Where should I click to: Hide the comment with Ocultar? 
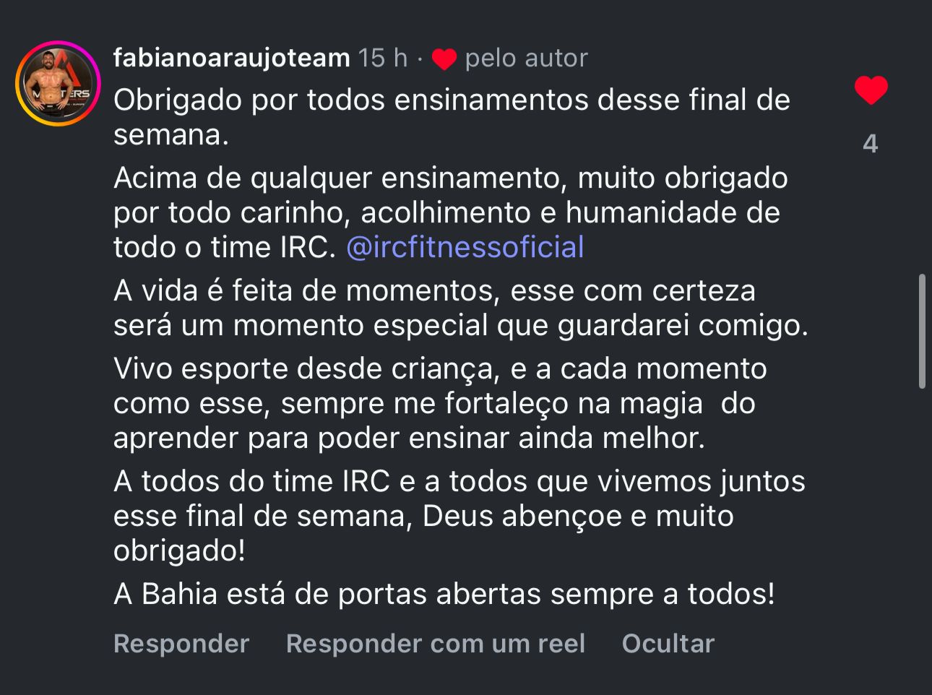(668, 643)
